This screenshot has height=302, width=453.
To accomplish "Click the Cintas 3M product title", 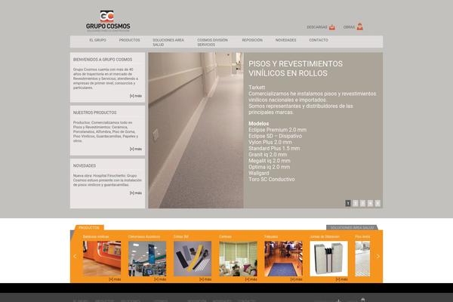I will (181, 236).
